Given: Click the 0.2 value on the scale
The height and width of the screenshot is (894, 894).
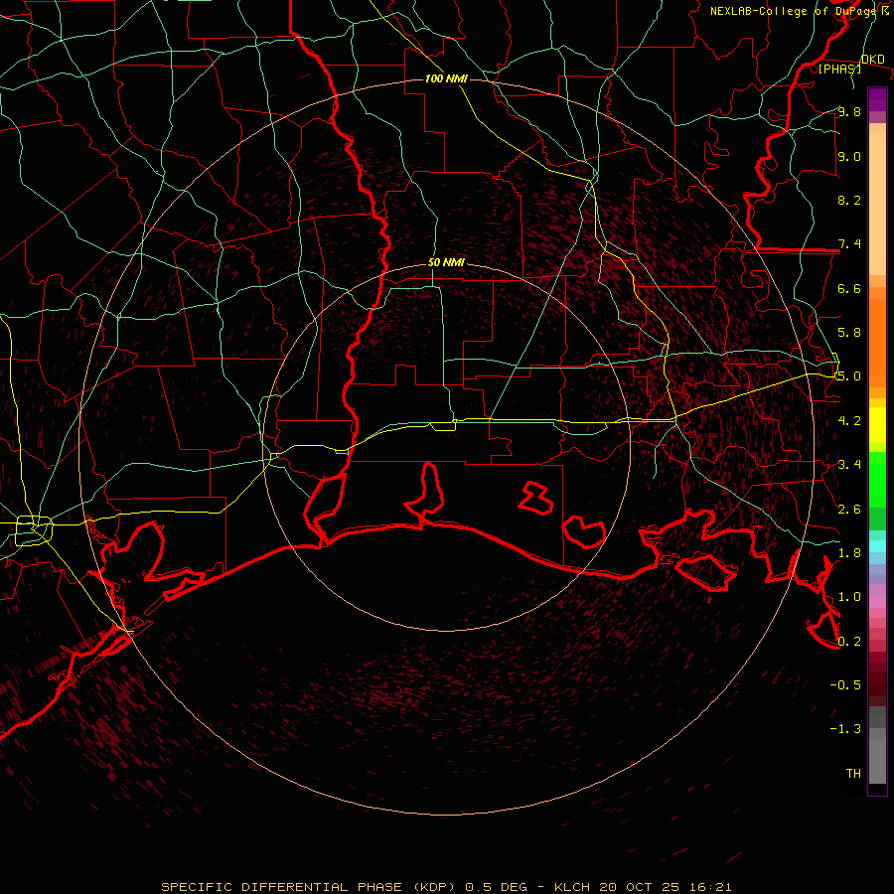Looking at the screenshot, I should 849,641.
